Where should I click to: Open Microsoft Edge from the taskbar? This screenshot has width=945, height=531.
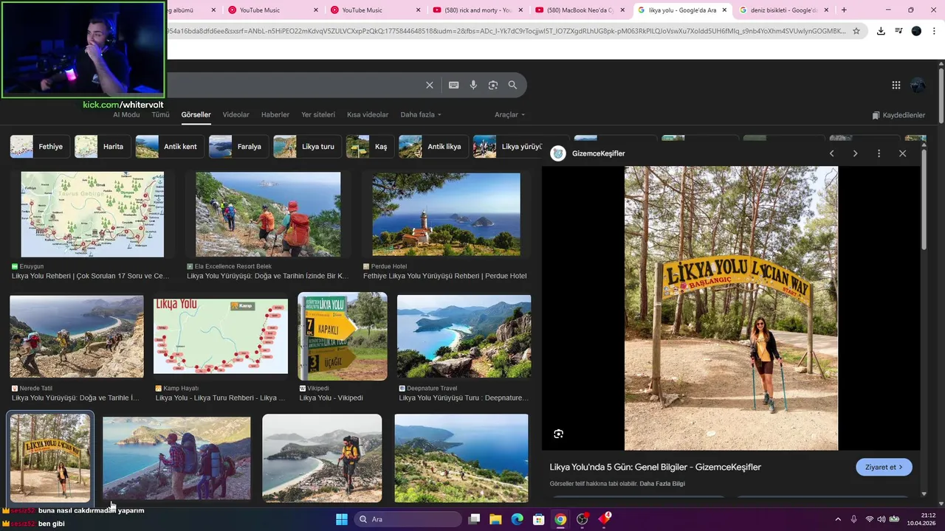[x=518, y=519]
